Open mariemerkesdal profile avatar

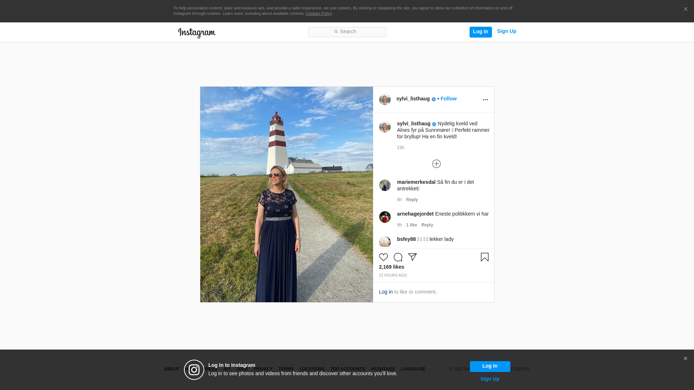385,185
